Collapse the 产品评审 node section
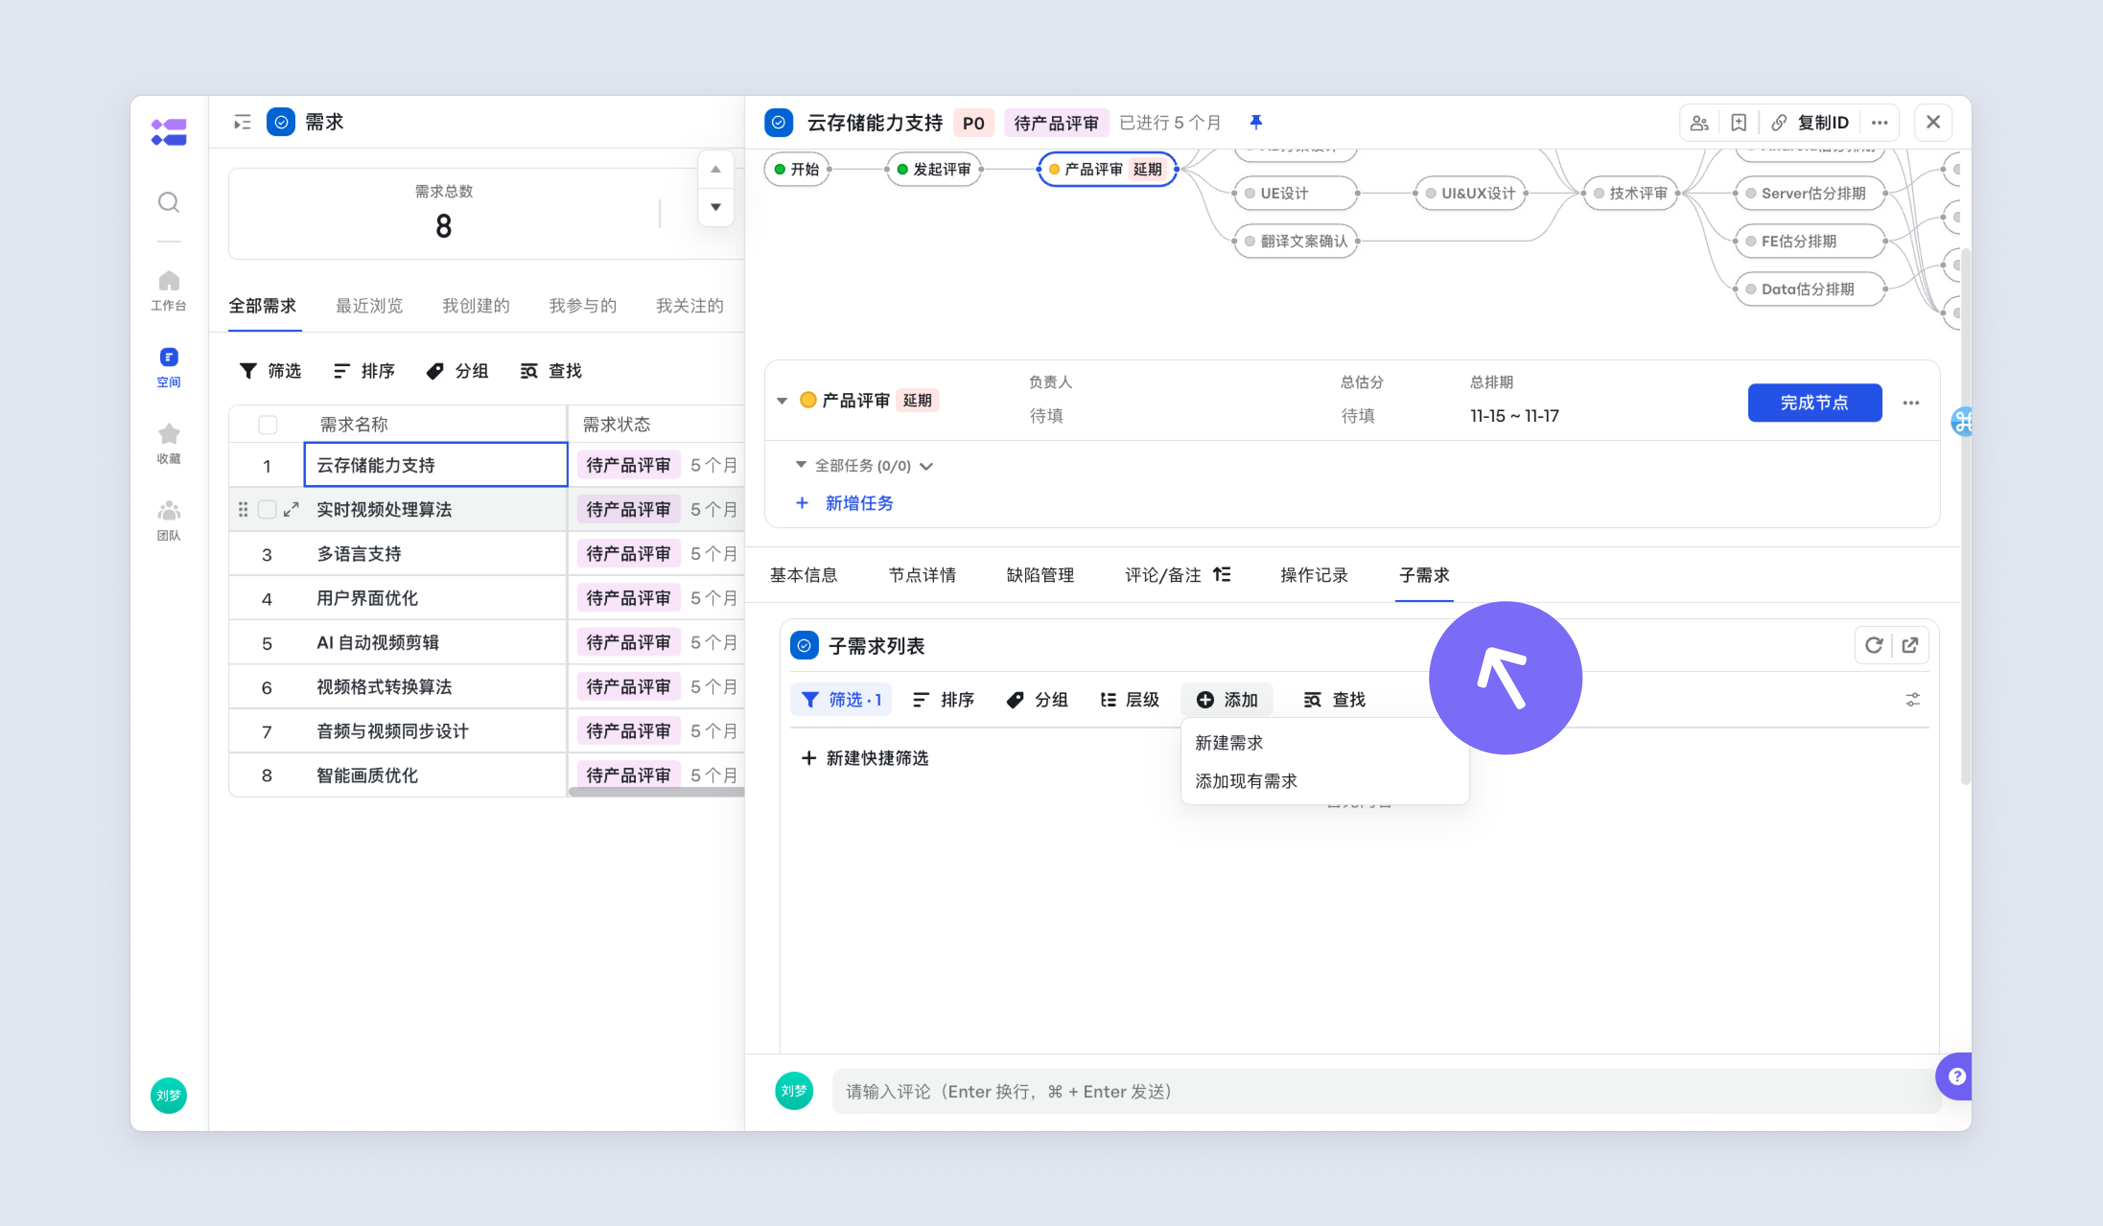 pyautogui.click(x=782, y=401)
